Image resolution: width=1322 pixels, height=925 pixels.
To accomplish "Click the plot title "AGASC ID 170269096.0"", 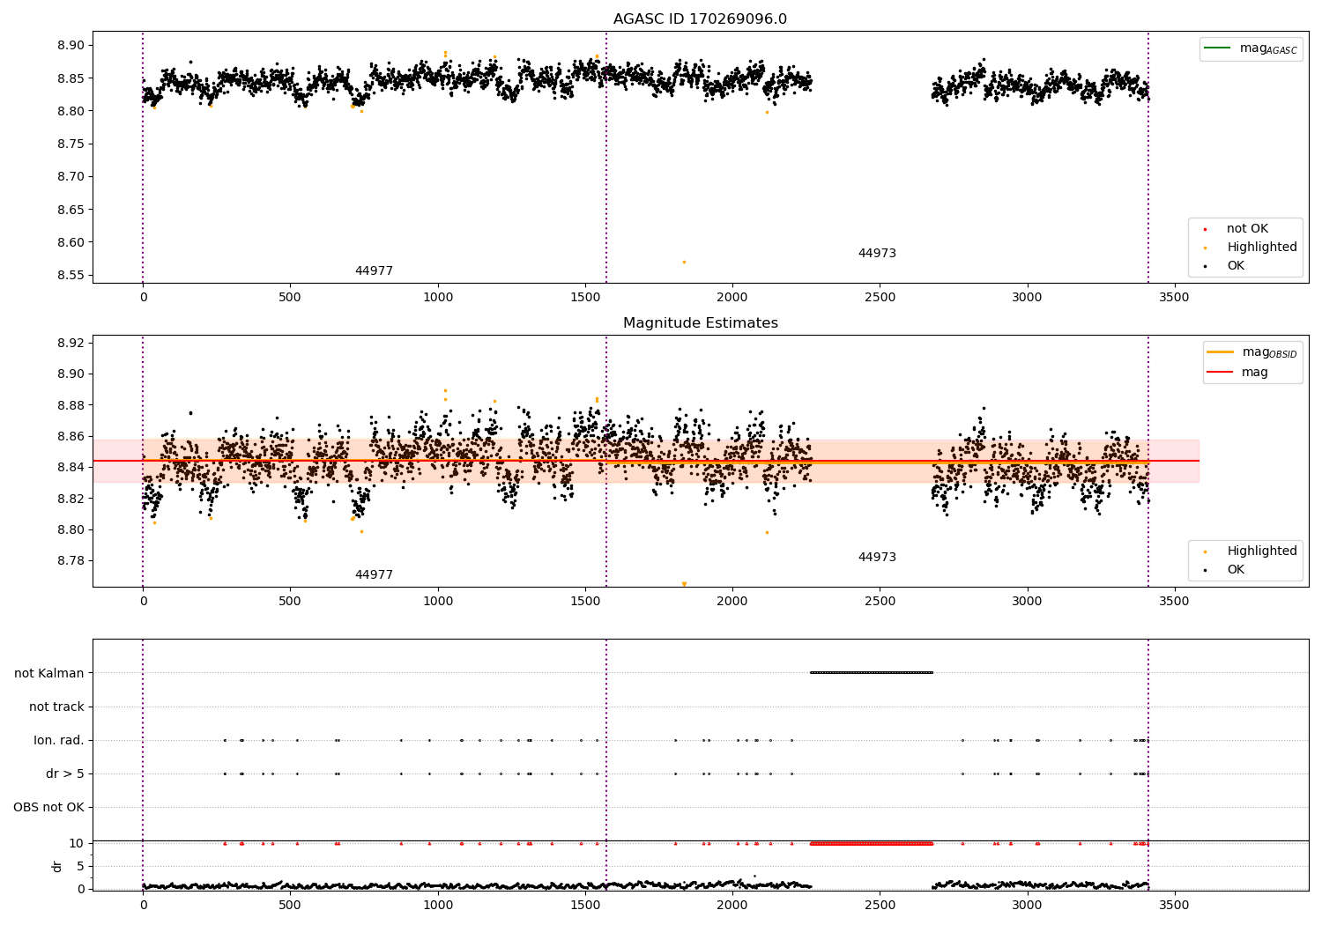I will (701, 19).
